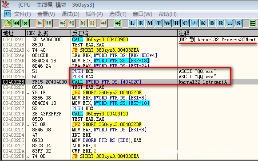Click JMP 到 kernel32.Process32Next comment
This screenshot has height=161, width=258.
pyautogui.click(x=217, y=39)
